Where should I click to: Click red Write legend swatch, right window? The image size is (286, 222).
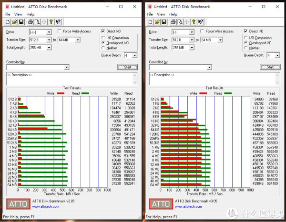click(203, 93)
